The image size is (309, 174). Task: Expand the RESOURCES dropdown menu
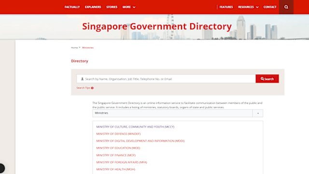(248, 7)
